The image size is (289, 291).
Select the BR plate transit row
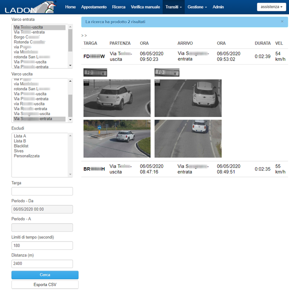(184, 169)
